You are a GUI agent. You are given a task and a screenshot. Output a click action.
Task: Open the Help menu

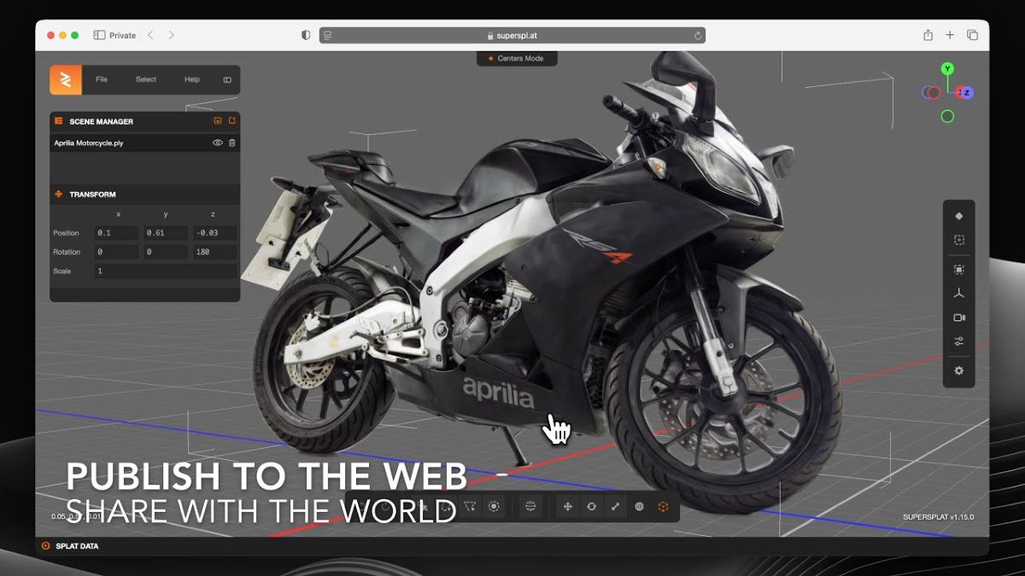pyautogui.click(x=192, y=79)
